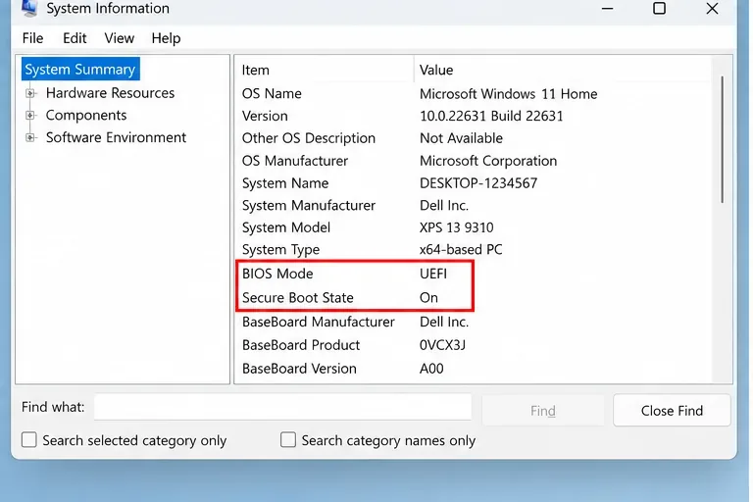Expand the Software Environment node

click(x=30, y=138)
